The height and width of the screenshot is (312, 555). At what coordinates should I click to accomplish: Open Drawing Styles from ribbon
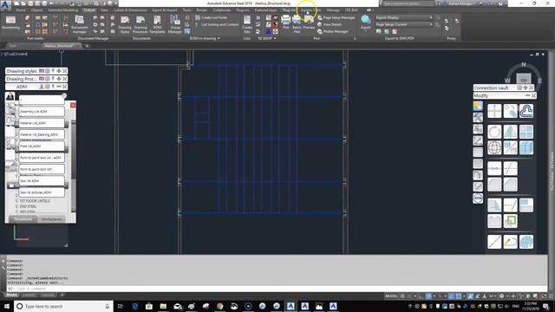tap(125, 24)
